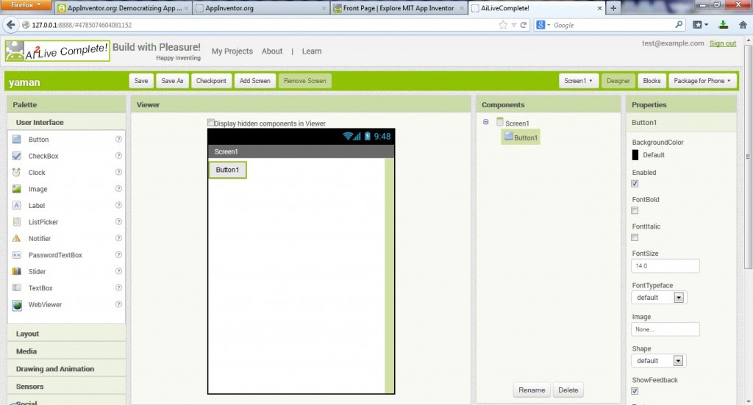753x405 pixels.
Task: Click the Rename button
Action: point(532,390)
